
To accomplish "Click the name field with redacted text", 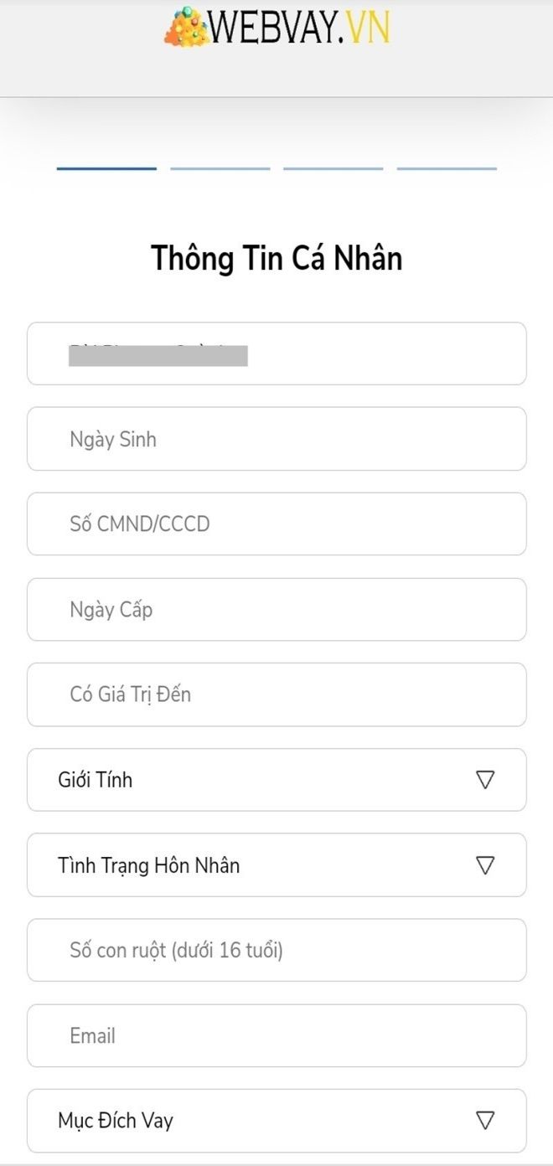I will [276, 353].
